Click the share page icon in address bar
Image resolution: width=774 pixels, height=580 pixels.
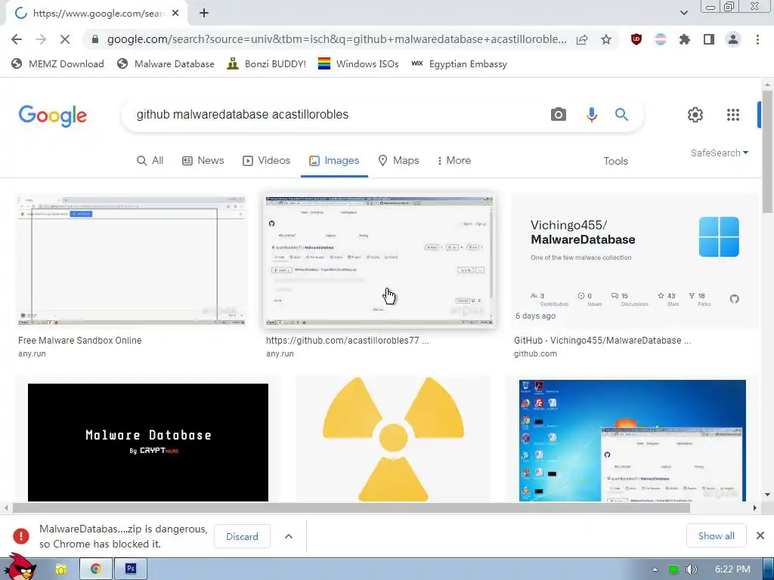pyautogui.click(x=582, y=39)
